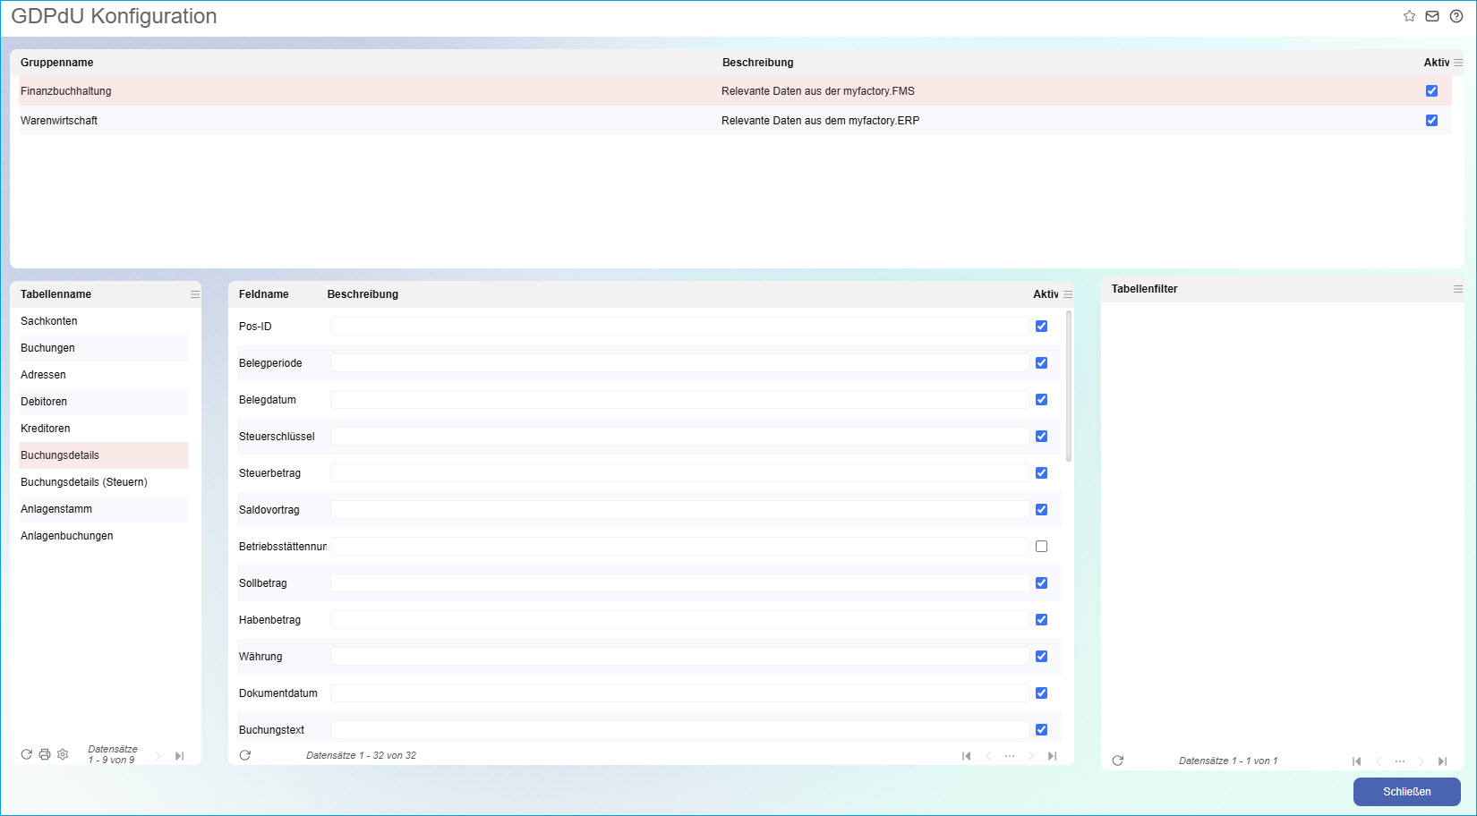Screen dimensions: 1477x816
Task: Click the Schließen button
Action: (x=1406, y=792)
